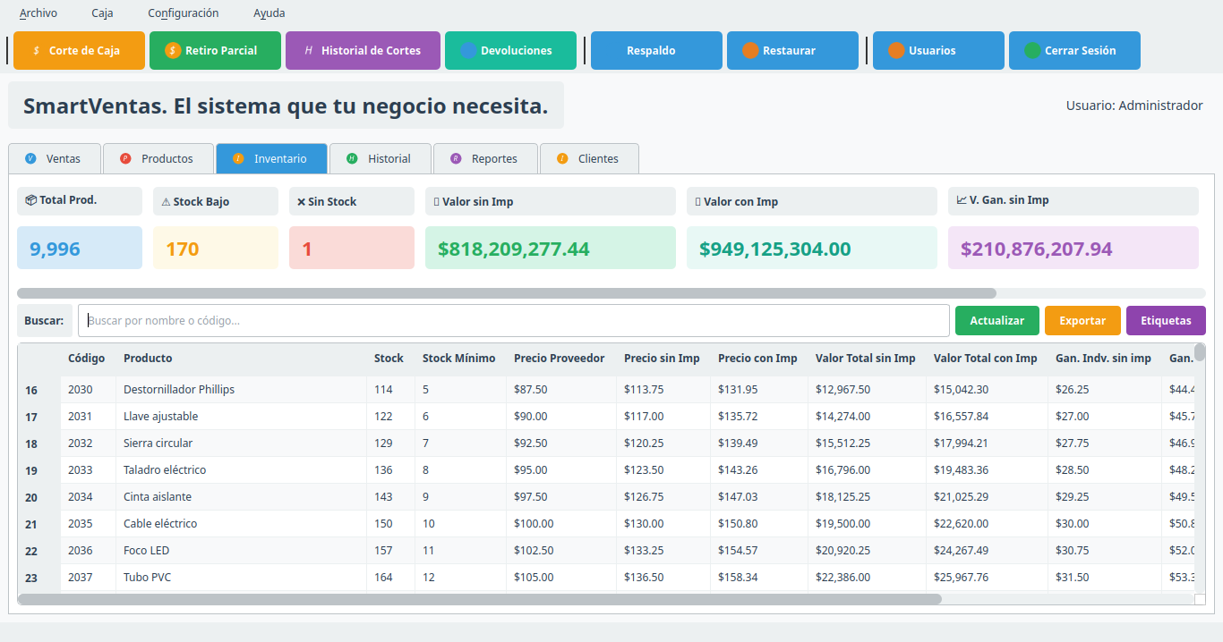Click the purple R icon on Reportes tab
This screenshot has height=642, width=1223.
click(x=456, y=158)
